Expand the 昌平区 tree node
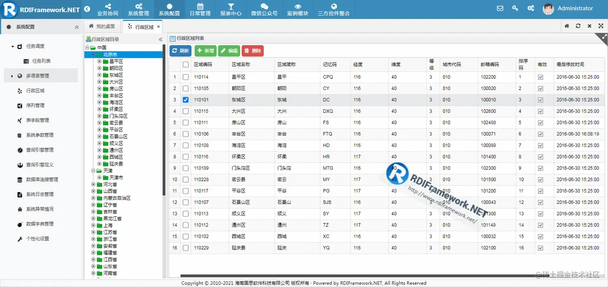This screenshot has height=287, width=608. click(99, 61)
